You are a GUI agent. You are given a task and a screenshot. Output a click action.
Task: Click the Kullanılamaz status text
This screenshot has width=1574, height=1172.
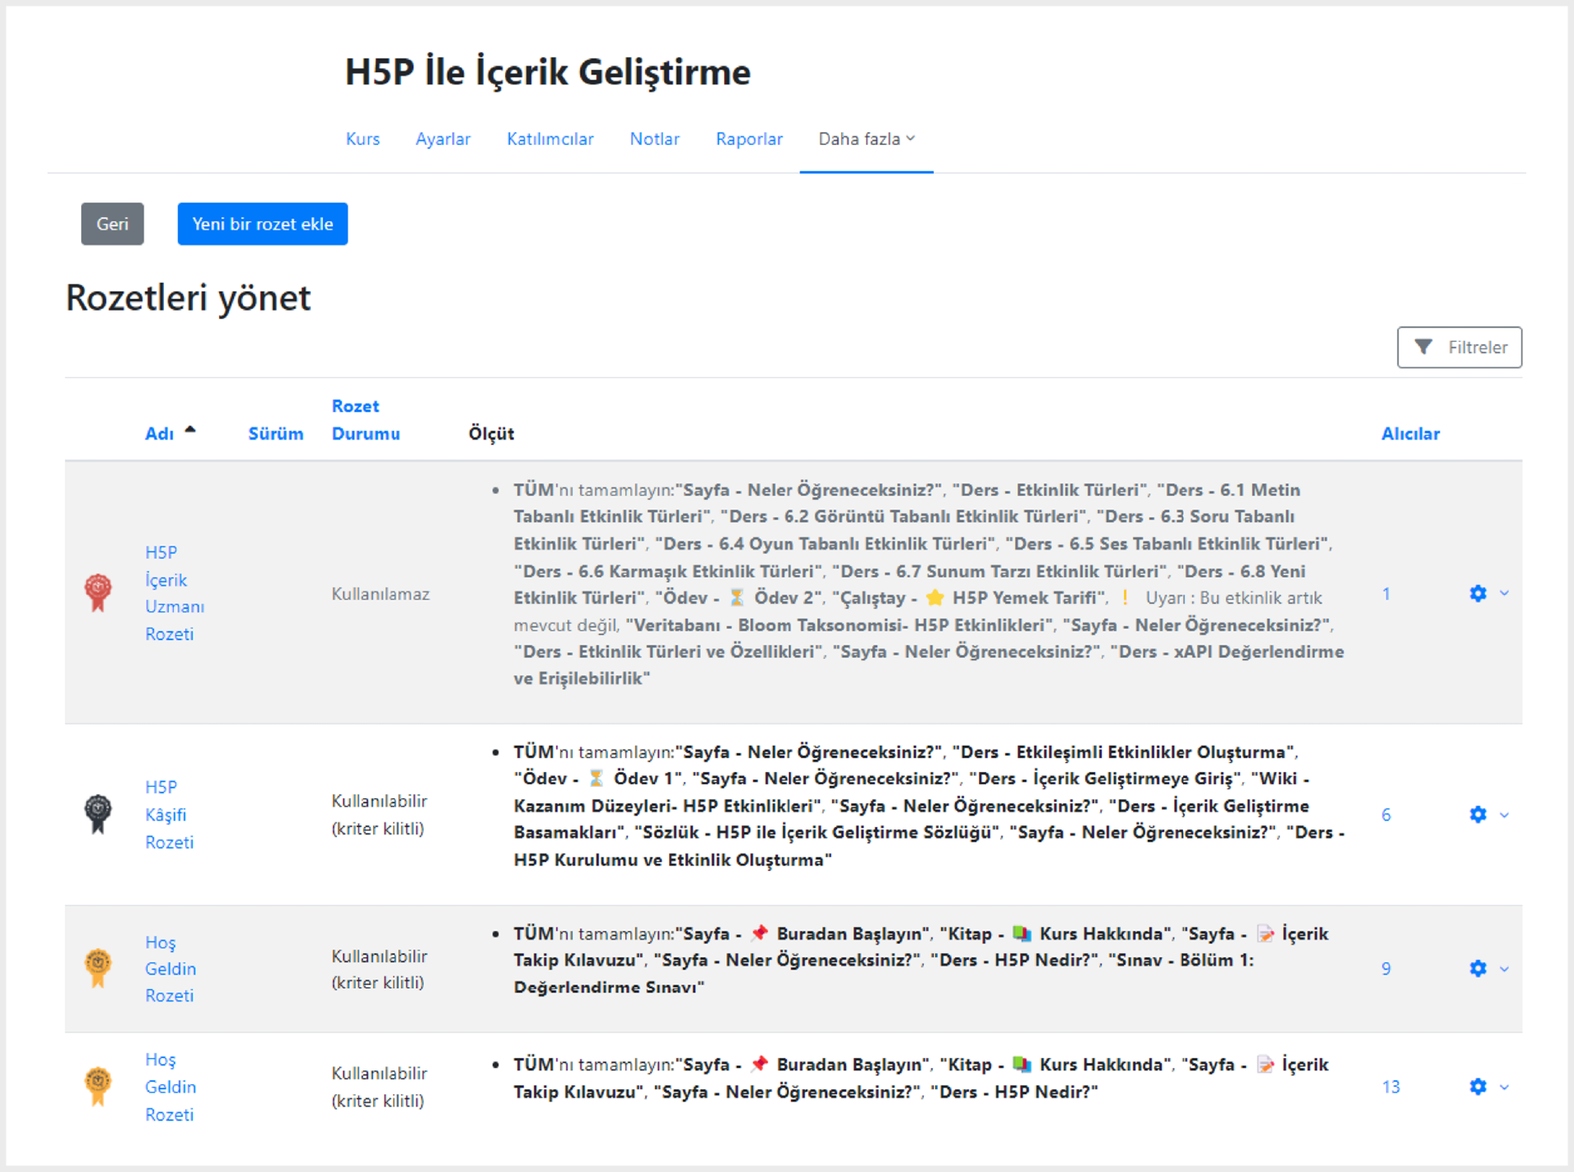380,594
